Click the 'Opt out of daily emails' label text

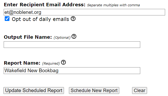pos(40,19)
